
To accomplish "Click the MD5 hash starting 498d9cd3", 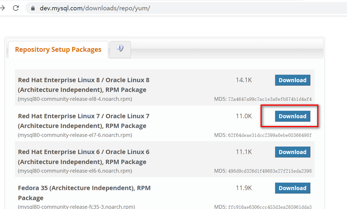I will click(270, 171).
